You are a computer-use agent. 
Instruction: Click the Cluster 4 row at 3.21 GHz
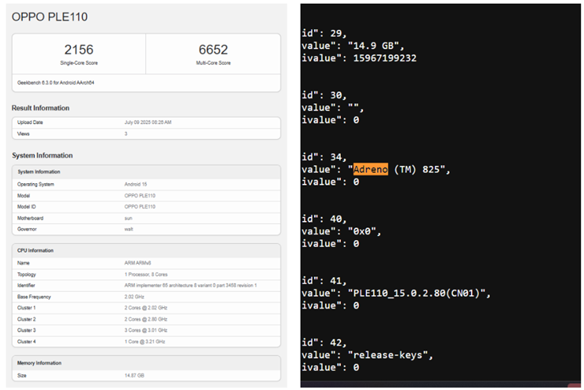tap(146, 342)
